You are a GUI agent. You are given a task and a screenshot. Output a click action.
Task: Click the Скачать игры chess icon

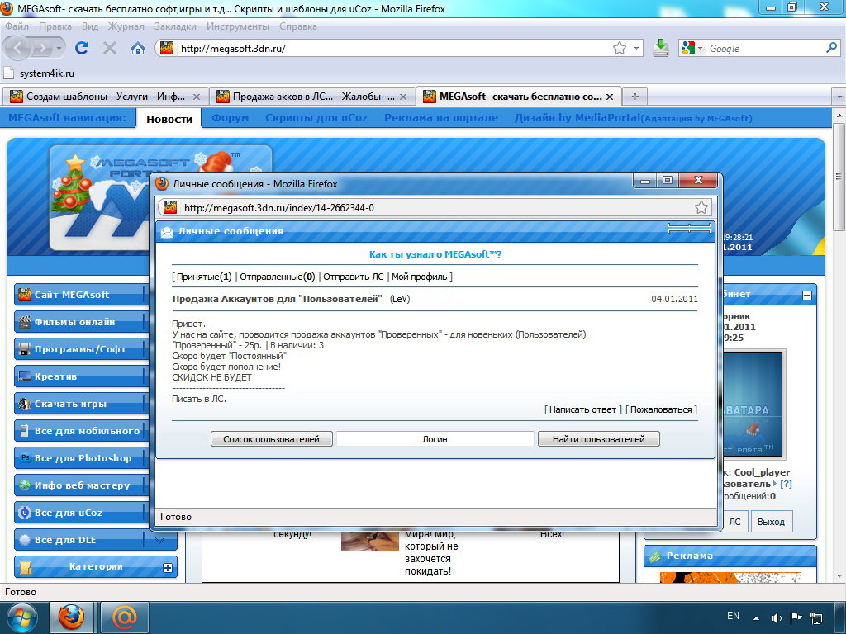(24, 403)
